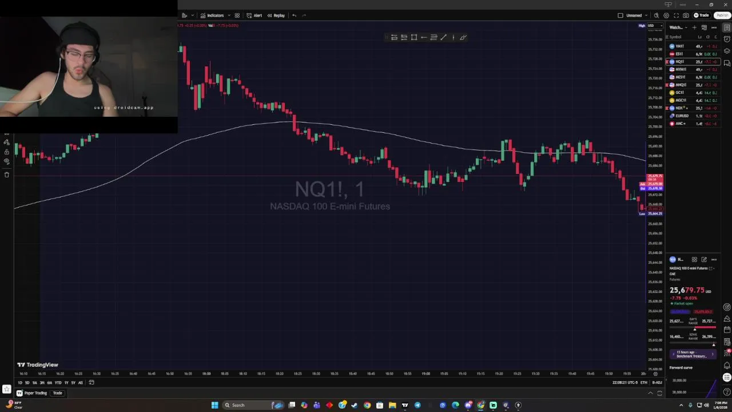Open the chats sidebar icon

point(727,63)
